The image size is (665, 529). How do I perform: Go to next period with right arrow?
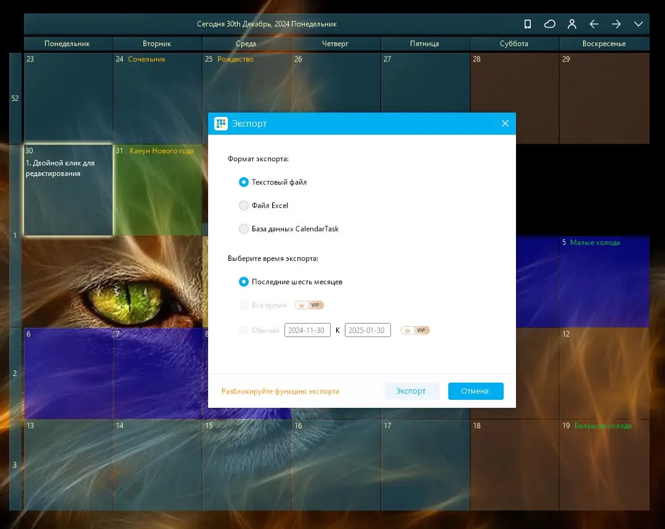[616, 24]
